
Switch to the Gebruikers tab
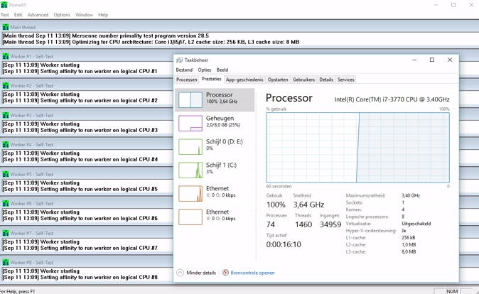point(303,80)
